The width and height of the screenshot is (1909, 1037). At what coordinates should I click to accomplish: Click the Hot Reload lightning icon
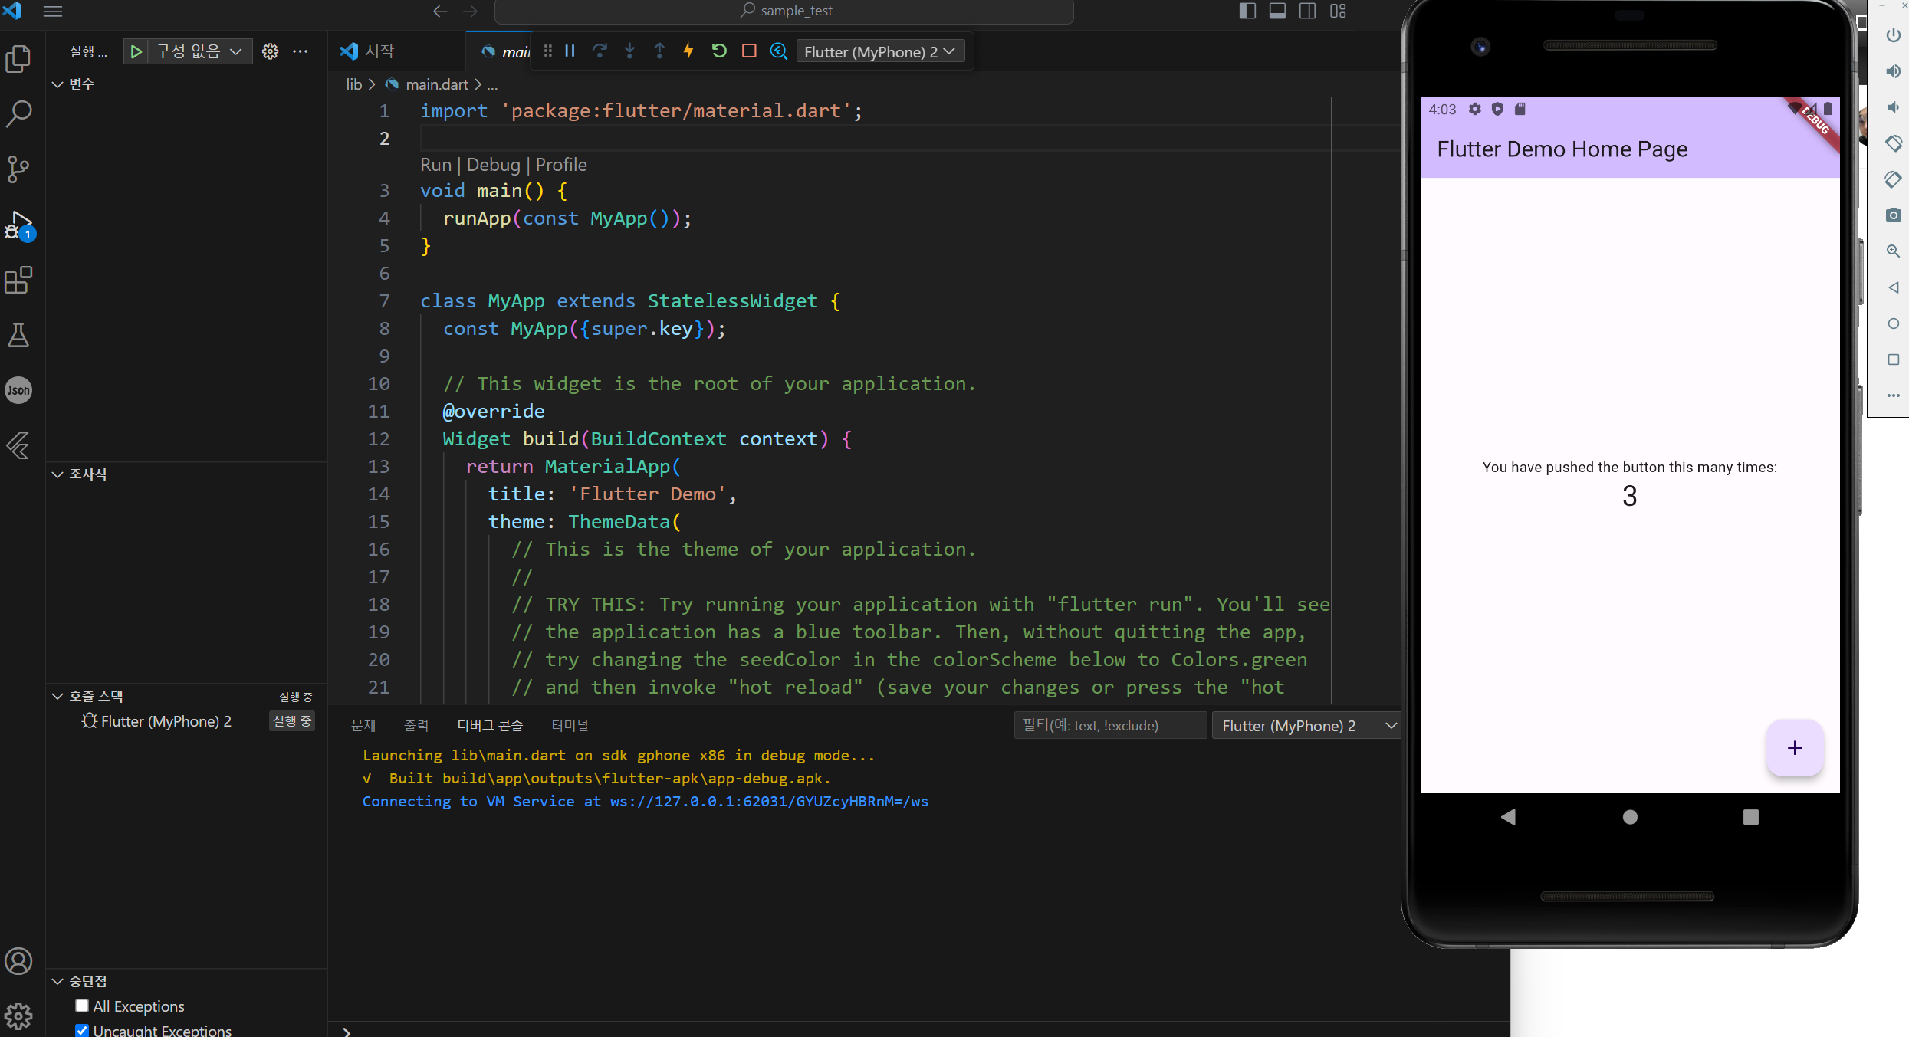[688, 51]
